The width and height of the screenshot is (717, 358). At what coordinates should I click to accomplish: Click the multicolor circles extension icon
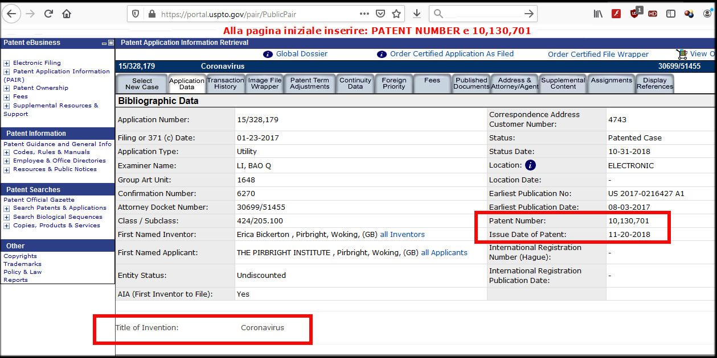(689, 14)
